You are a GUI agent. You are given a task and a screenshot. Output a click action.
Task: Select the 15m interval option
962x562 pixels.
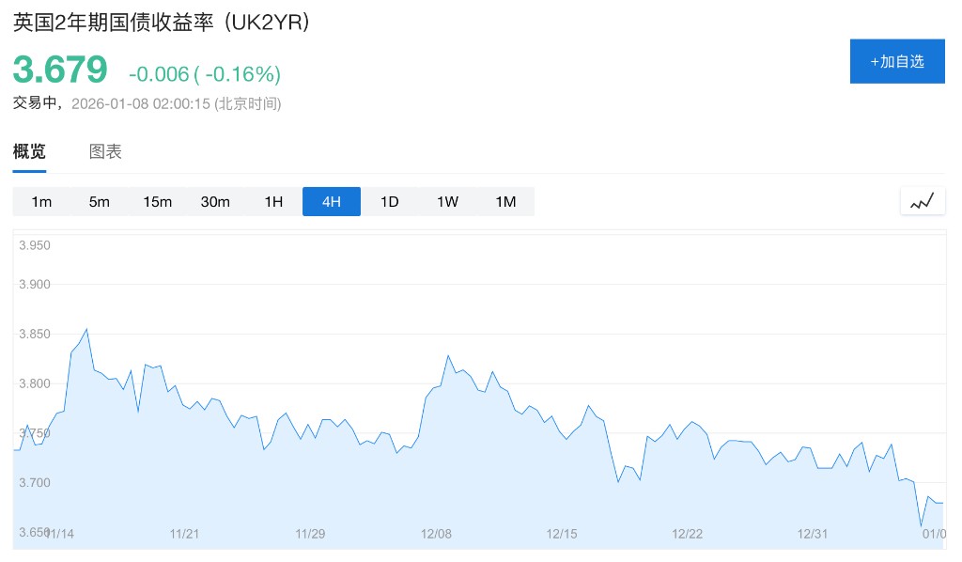coord(157,202)
